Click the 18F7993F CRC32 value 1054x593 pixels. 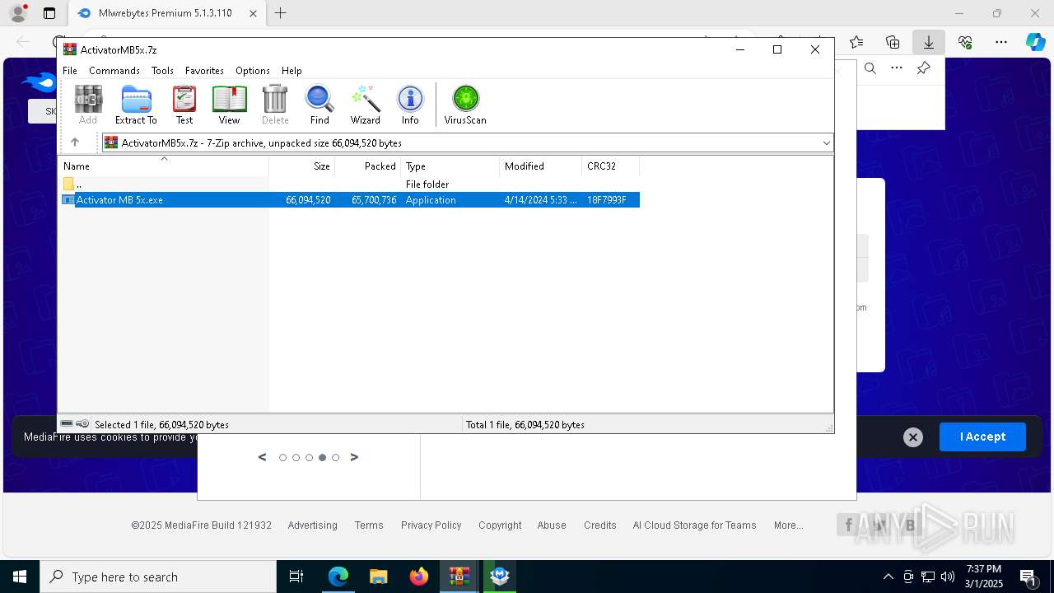coord(607,200)
